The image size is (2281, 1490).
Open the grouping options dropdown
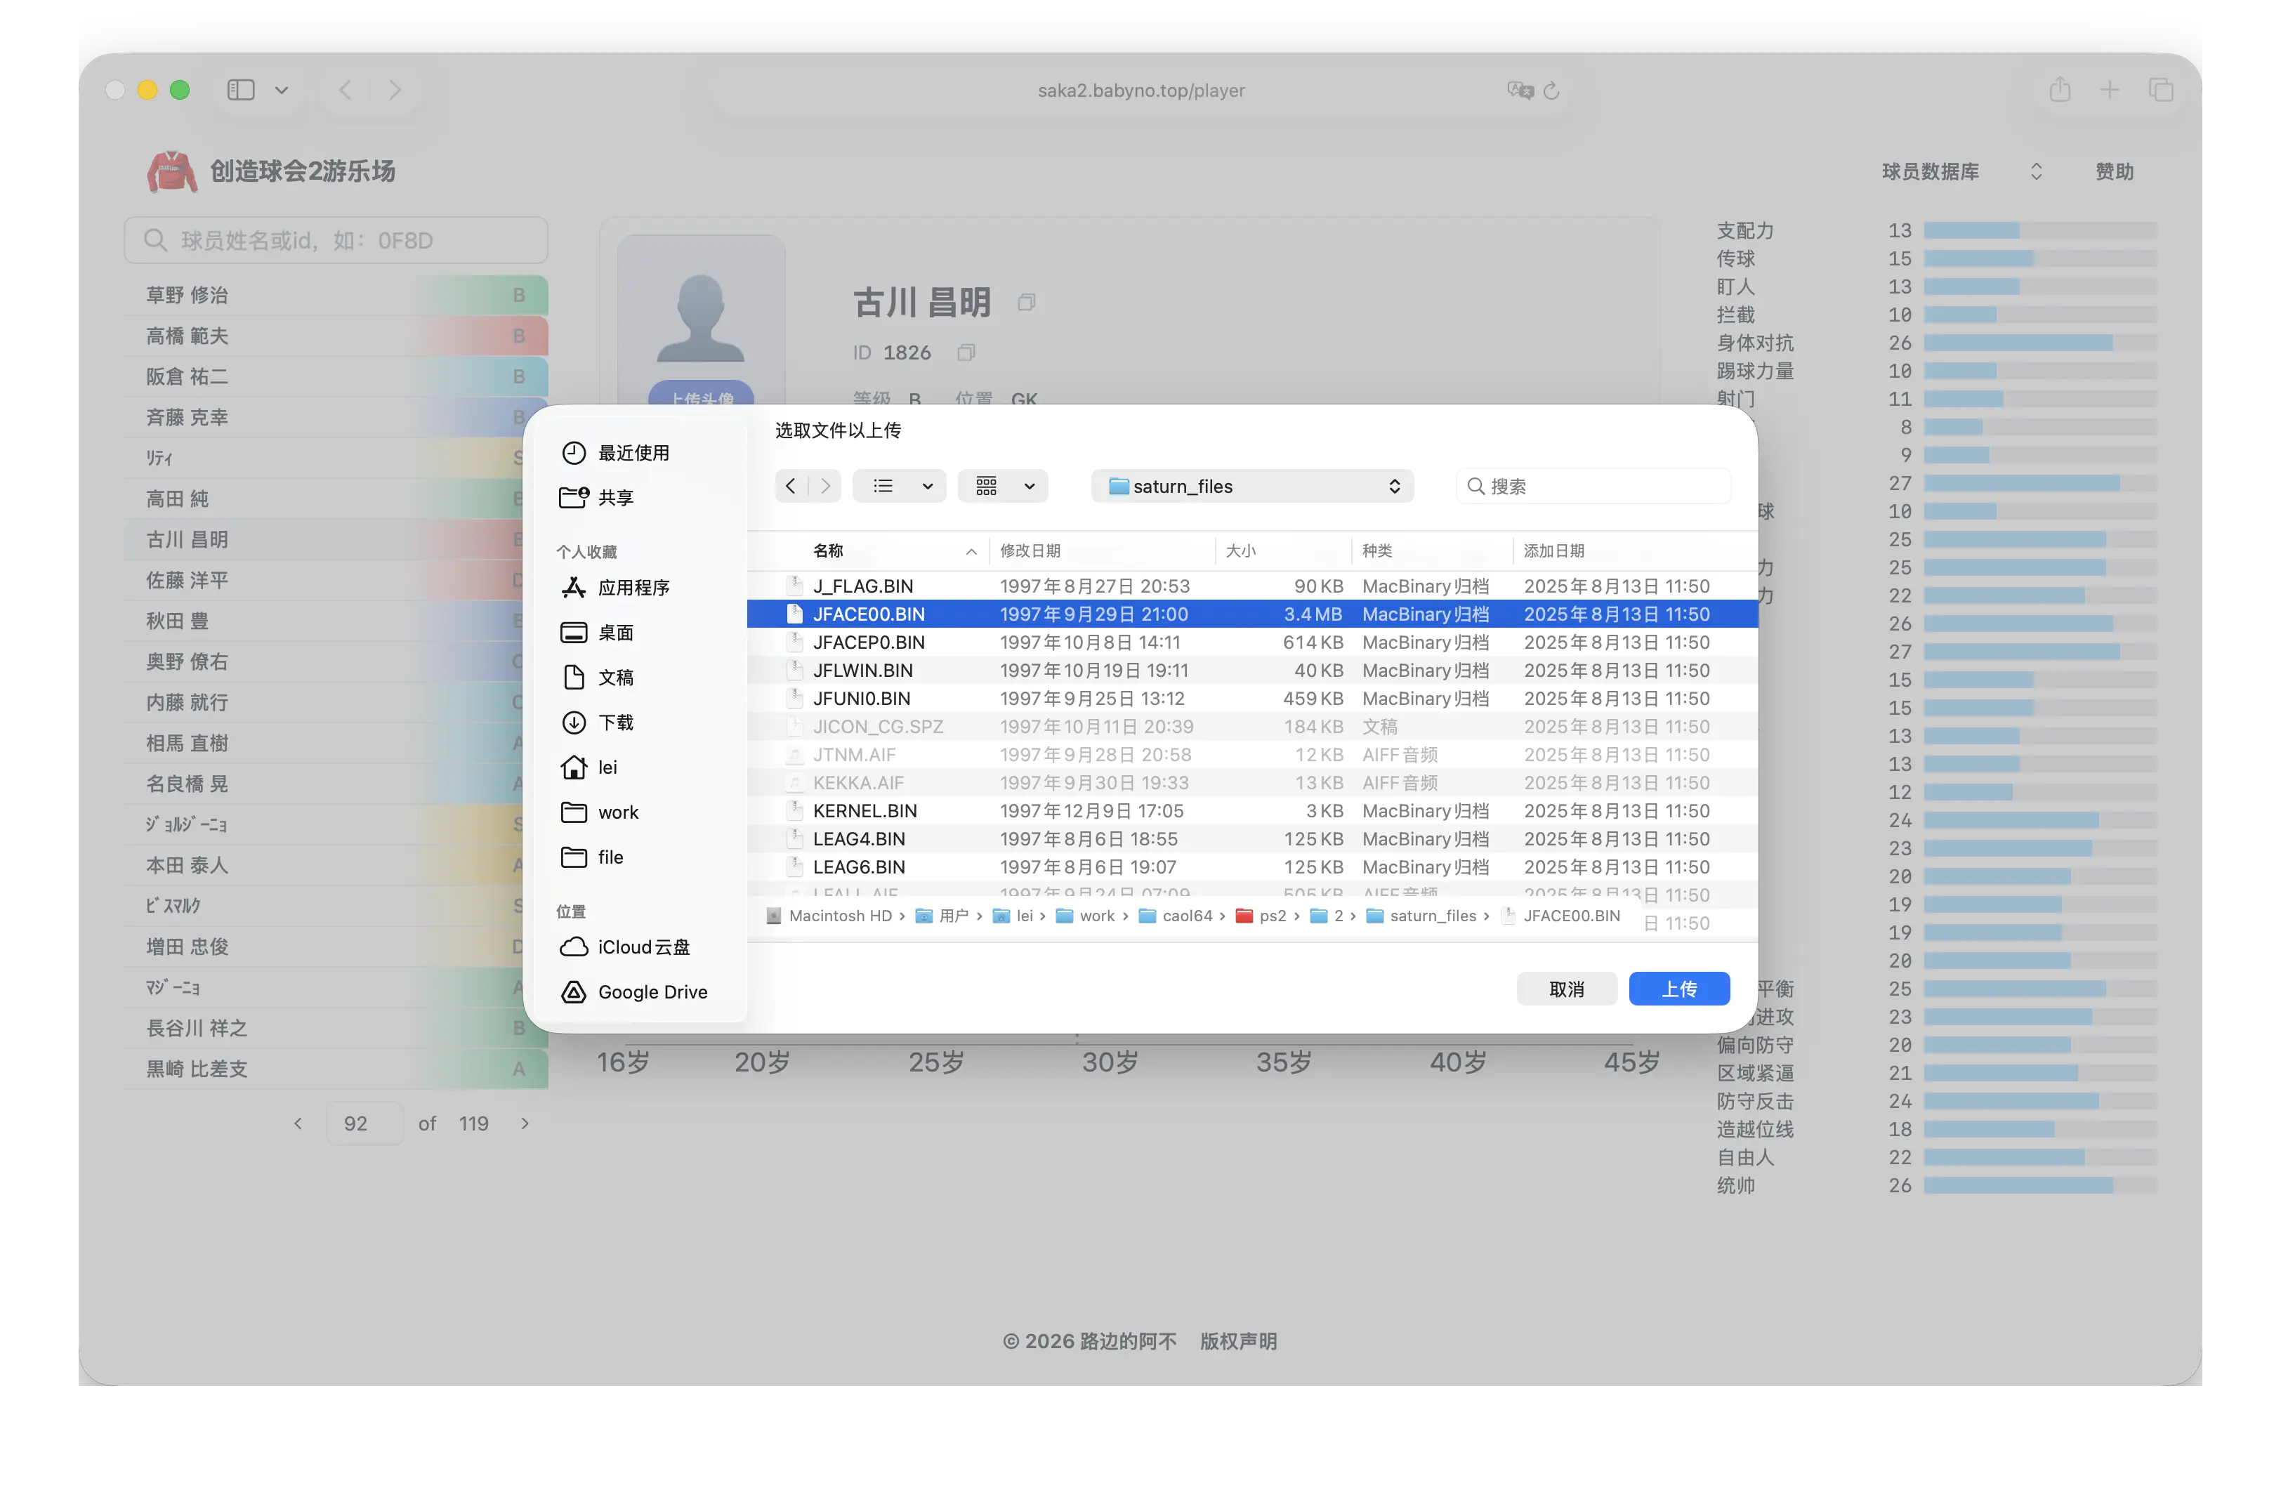1004,486
